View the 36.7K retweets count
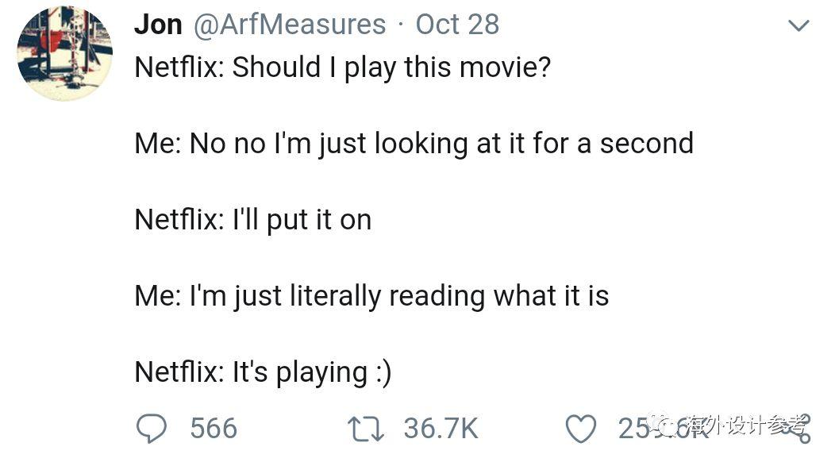835x462 pixels. click(441, 429)
